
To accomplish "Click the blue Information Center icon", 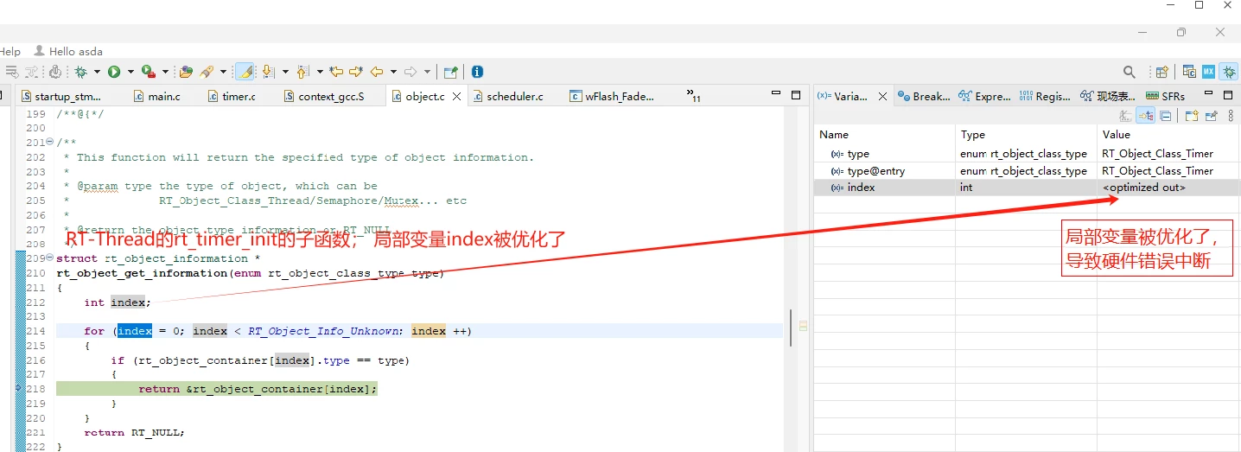I will click(x=477, y=72).
